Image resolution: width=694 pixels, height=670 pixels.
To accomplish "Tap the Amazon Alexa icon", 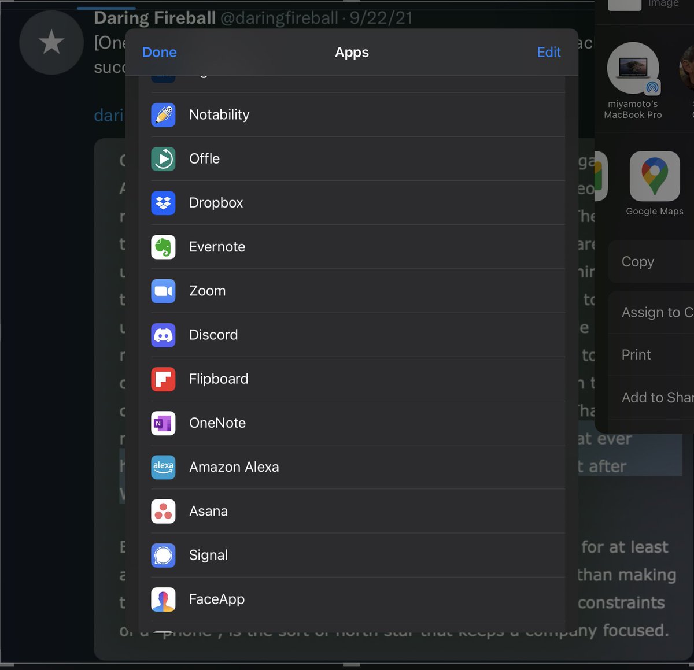I will (x=163, y=467).
